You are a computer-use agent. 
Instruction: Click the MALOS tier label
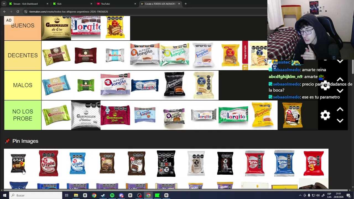(23, 85)
